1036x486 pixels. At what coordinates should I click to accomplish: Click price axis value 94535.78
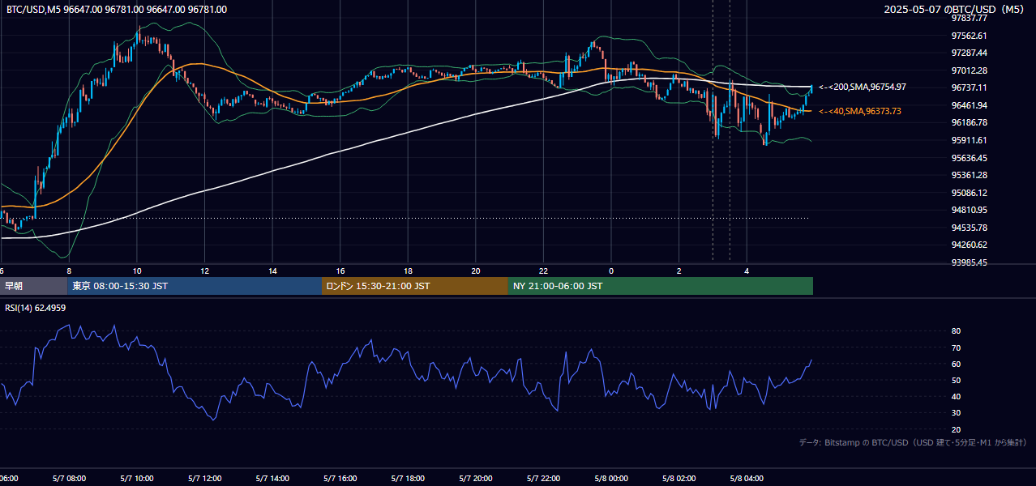(x=970, y=228)
